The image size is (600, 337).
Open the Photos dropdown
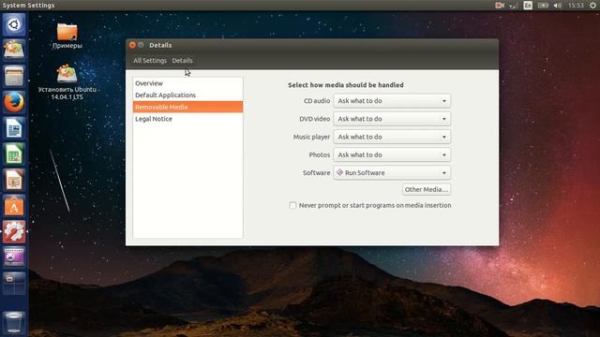(392, 154)
